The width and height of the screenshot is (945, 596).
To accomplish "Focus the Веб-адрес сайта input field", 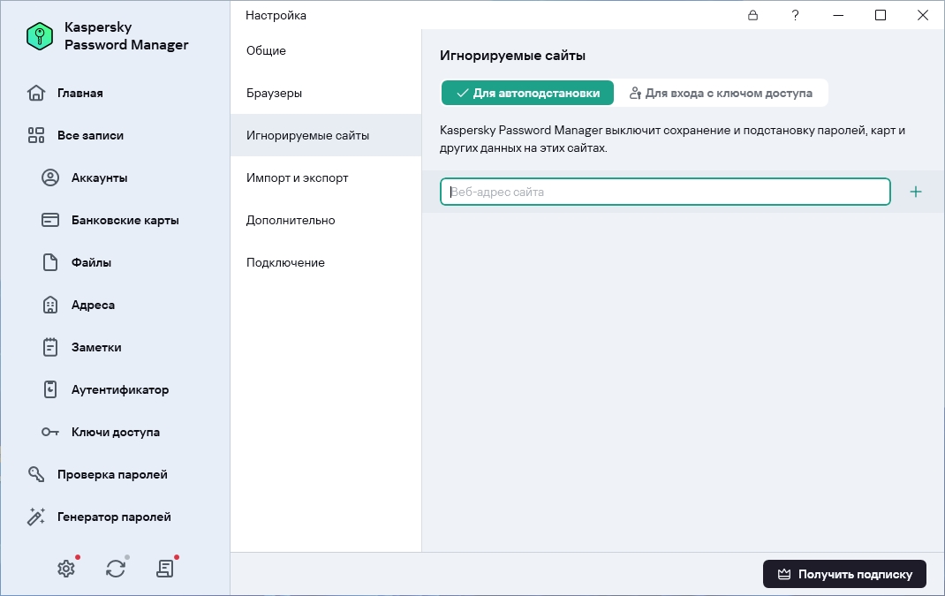I will (x=665, y=192).
